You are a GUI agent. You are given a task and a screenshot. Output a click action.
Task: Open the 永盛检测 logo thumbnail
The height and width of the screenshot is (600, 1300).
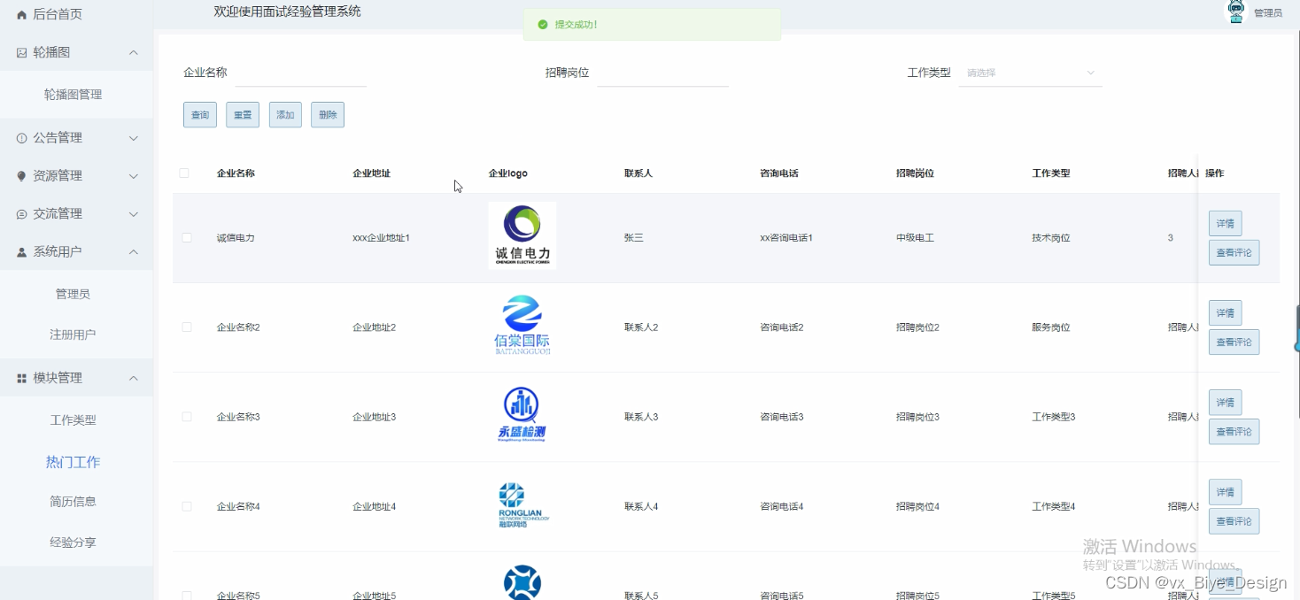pyautogui.click(x=522, y=414)
